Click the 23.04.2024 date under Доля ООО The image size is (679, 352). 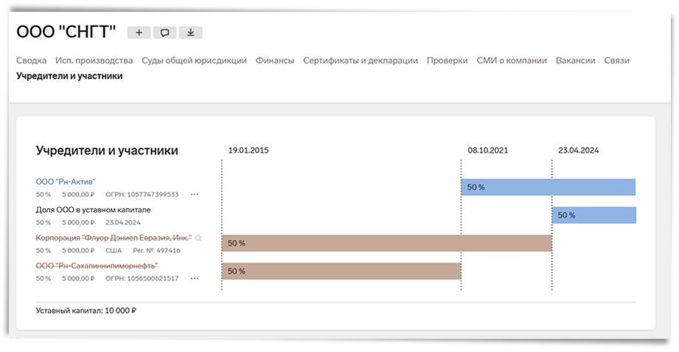tap(123, 223)
